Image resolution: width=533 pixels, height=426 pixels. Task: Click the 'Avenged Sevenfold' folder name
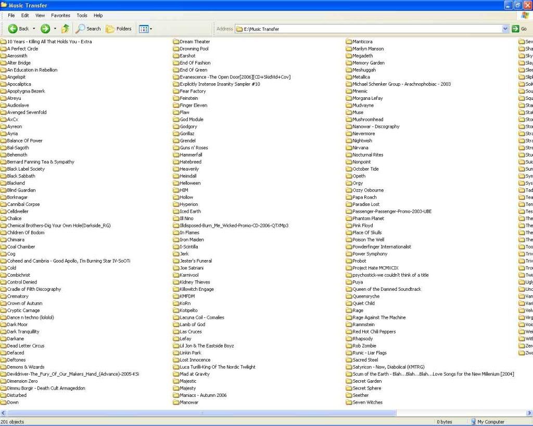click(27, 112)
